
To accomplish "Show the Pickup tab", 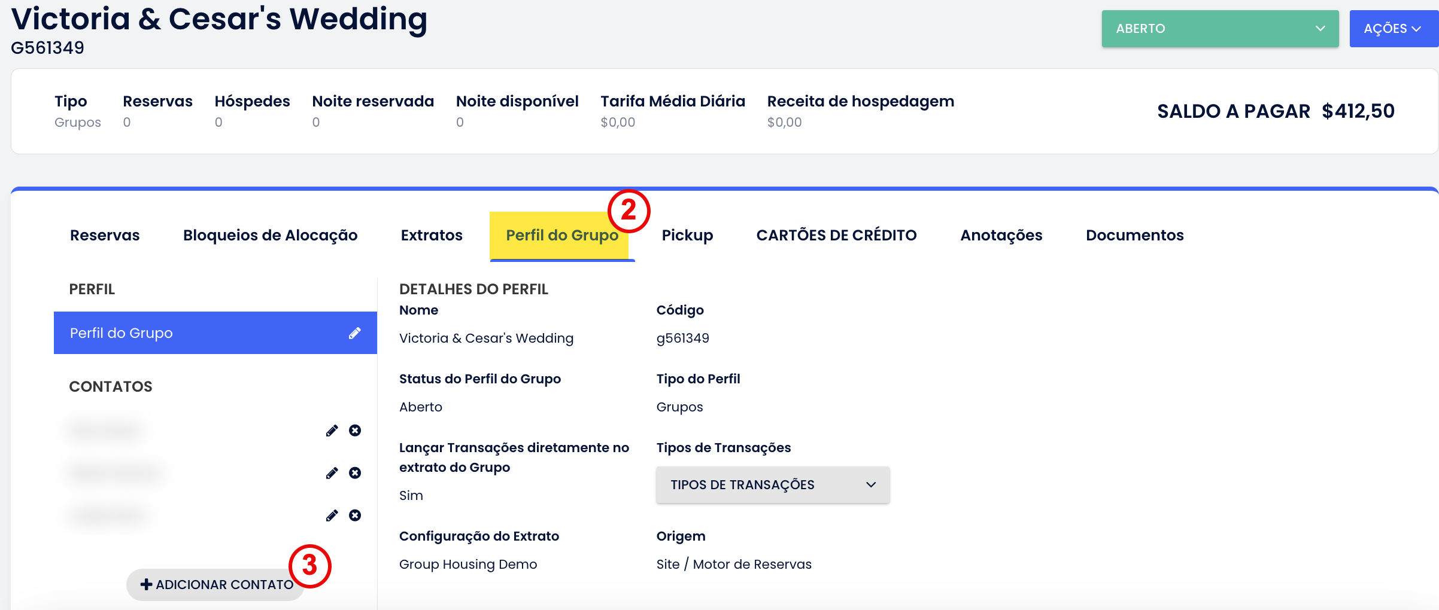I will 687,235.
